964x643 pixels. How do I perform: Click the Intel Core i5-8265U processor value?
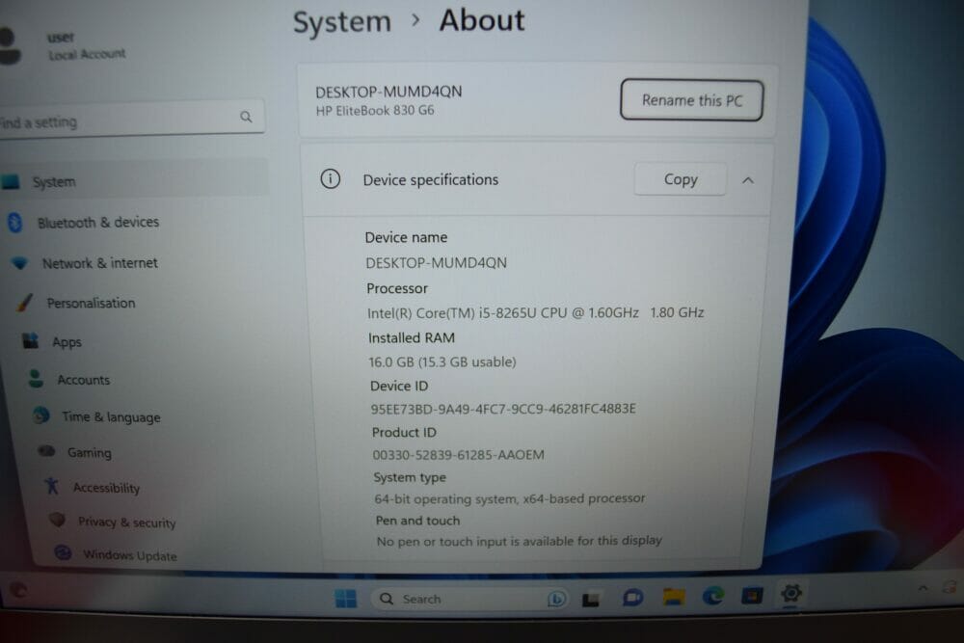point(535,313)
